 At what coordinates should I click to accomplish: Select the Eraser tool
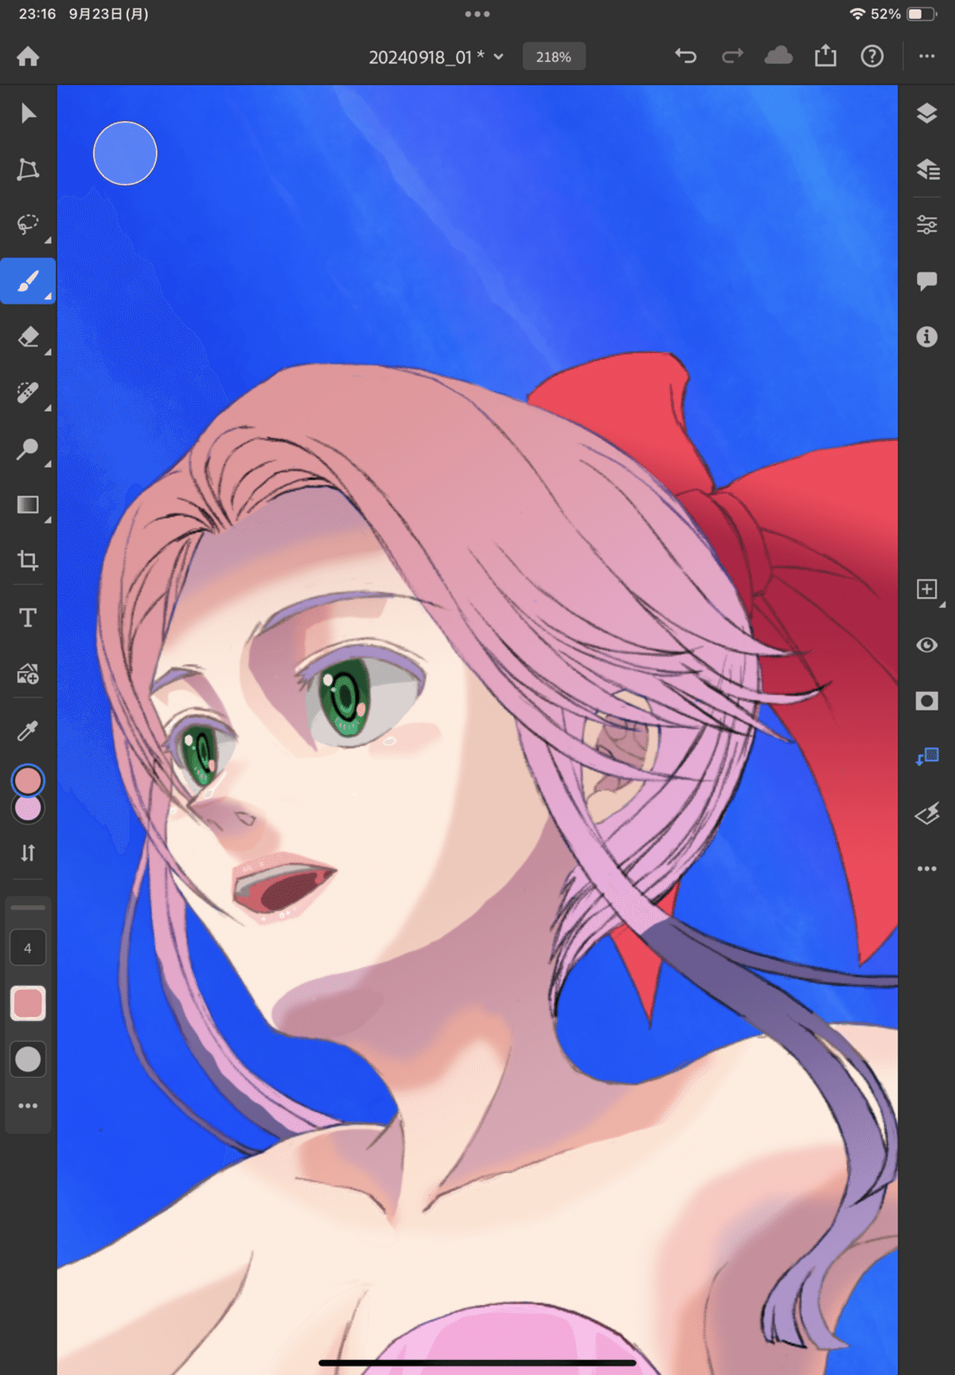pyautogui.click(x=28, y=337)
